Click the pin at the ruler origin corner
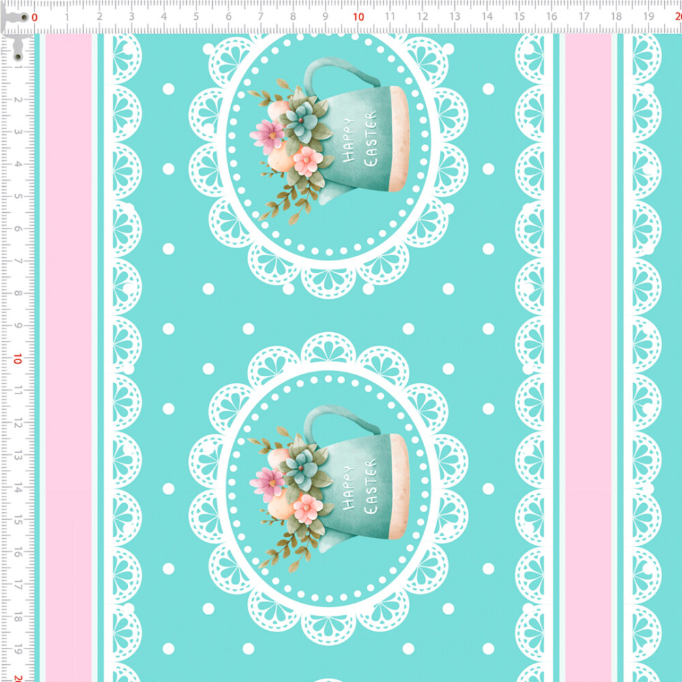This screenshot has width=682, height=682. (x=23, y=18)
